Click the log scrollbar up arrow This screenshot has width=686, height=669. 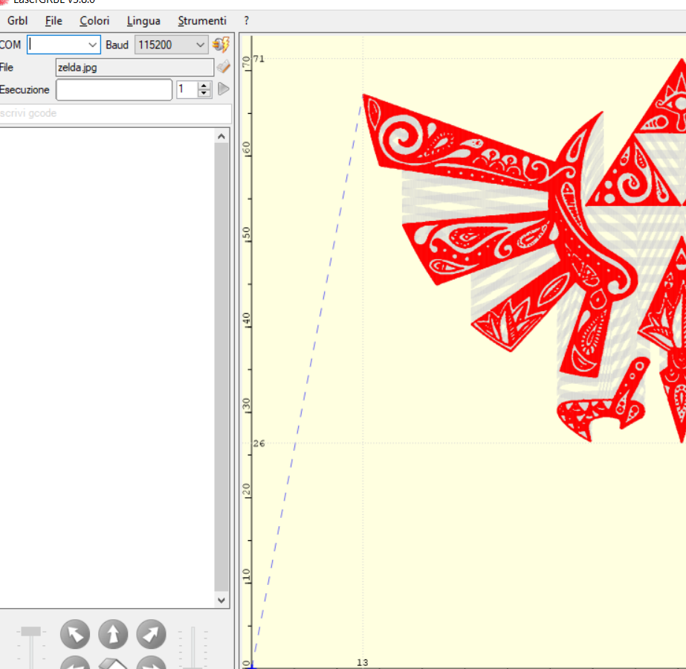(221, 137)
